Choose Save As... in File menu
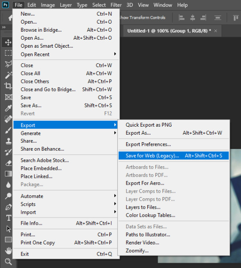 coord(66,105)
